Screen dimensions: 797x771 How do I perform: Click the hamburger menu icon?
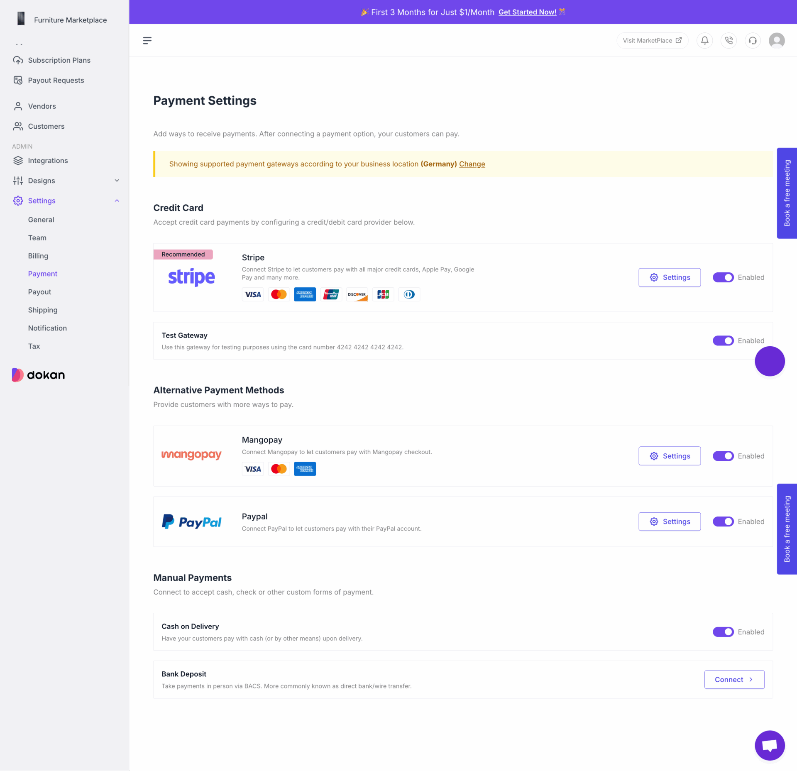coord(148,41)
